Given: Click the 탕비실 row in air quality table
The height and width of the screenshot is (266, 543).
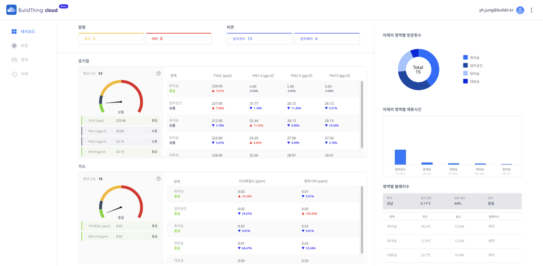Looking at the screenshot, I should point(263,140).
